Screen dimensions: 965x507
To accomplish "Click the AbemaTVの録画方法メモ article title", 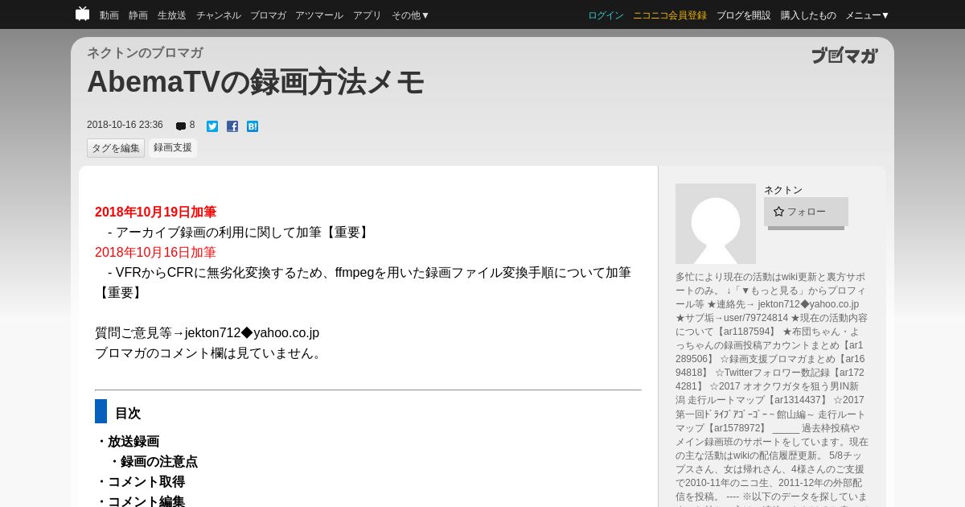I will 256,82.
